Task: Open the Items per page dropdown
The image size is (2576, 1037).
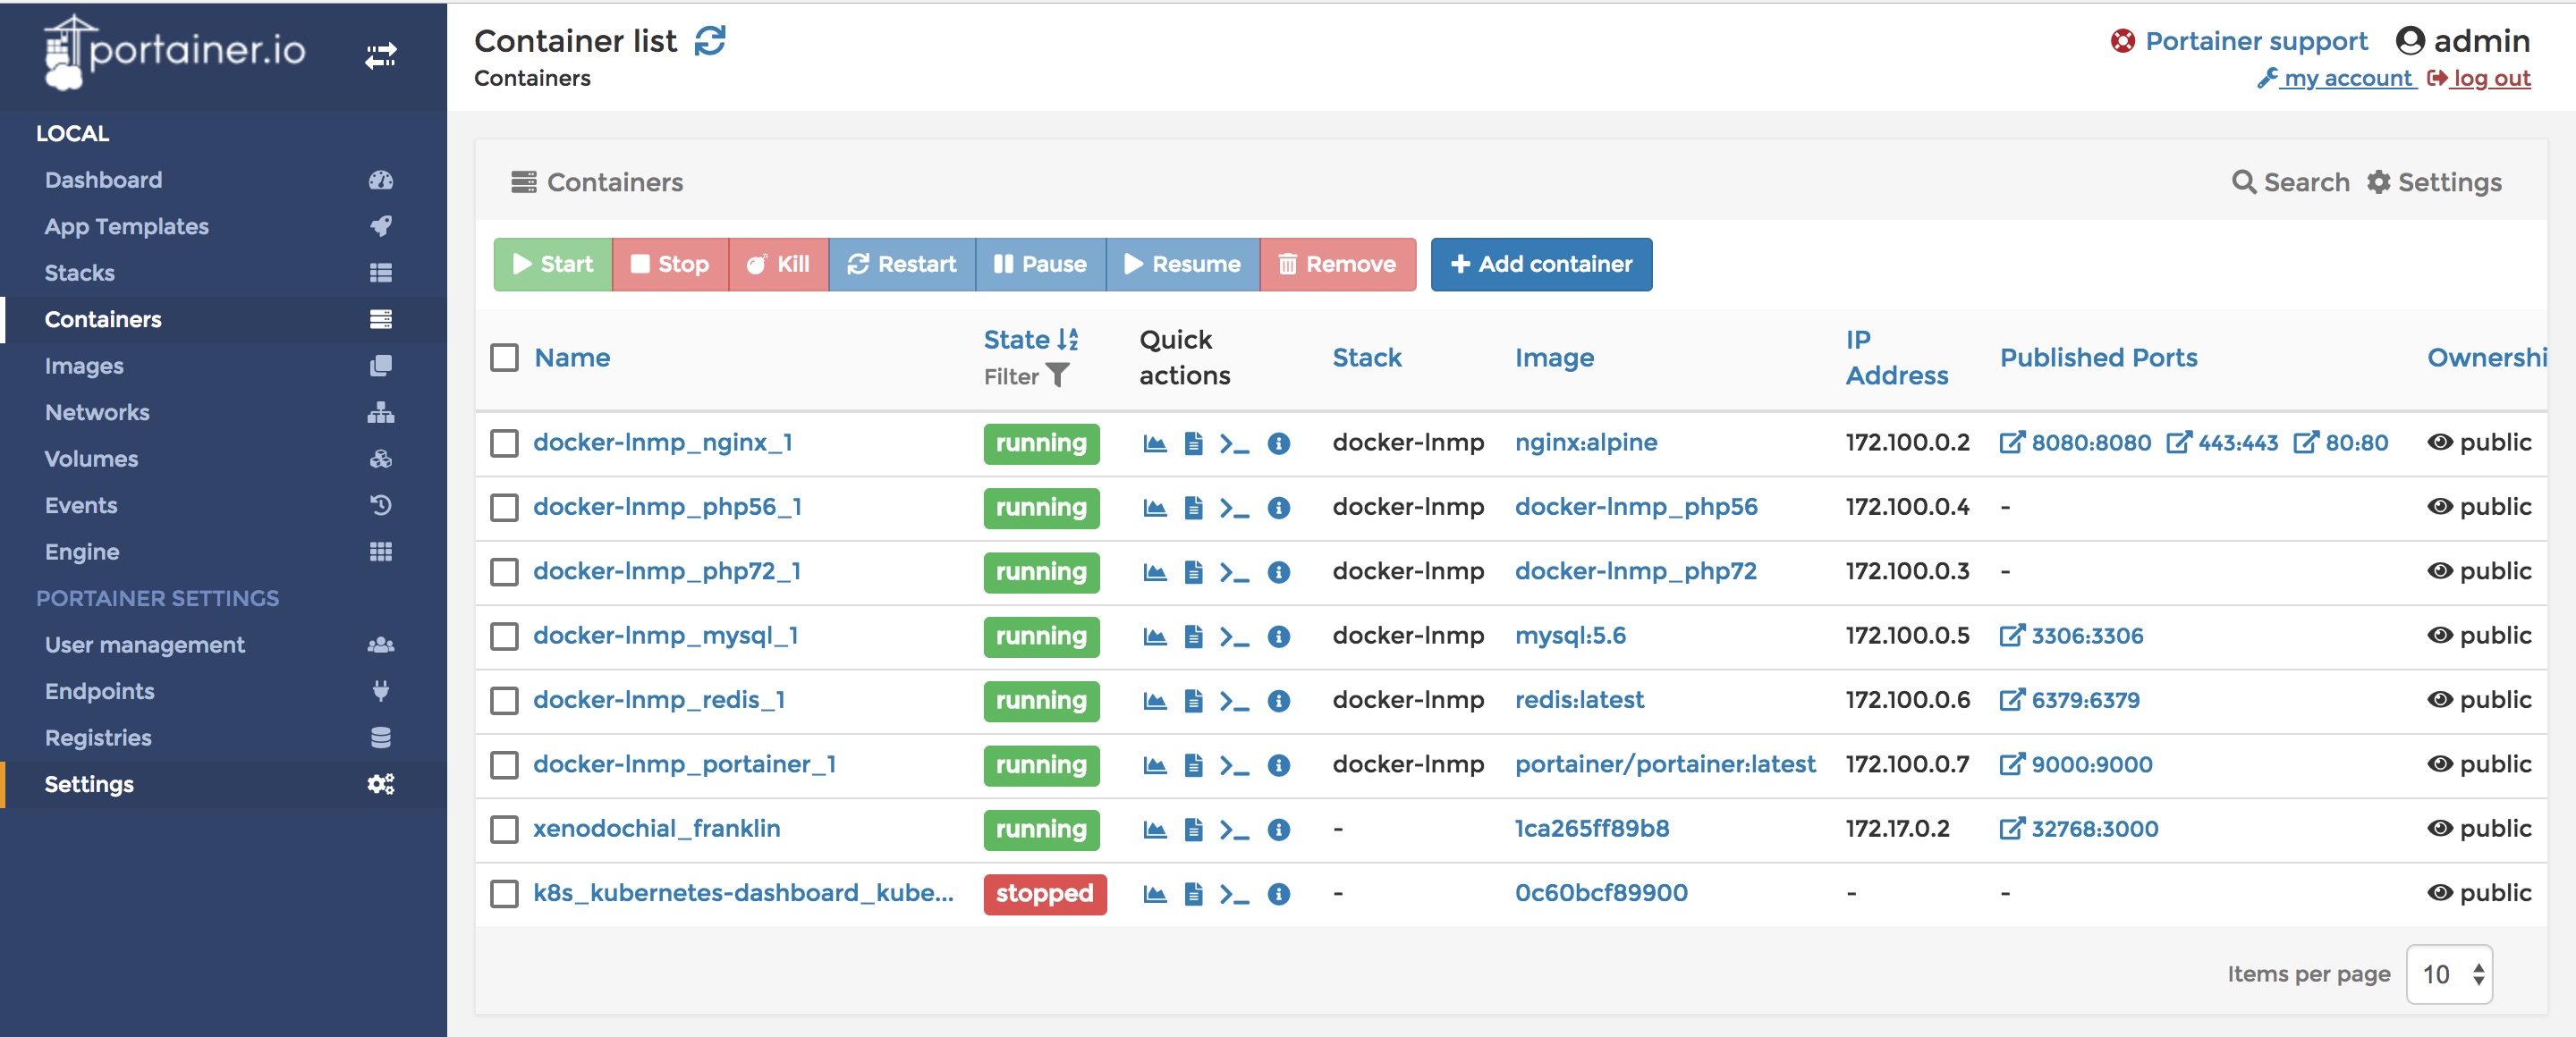Action: pos(2448,974)
